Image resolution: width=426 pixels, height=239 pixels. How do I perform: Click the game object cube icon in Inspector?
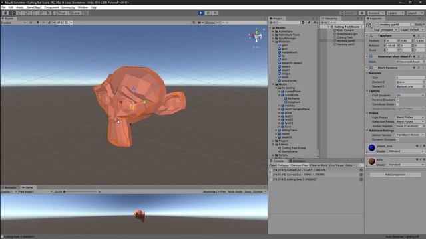click(369, 25)
